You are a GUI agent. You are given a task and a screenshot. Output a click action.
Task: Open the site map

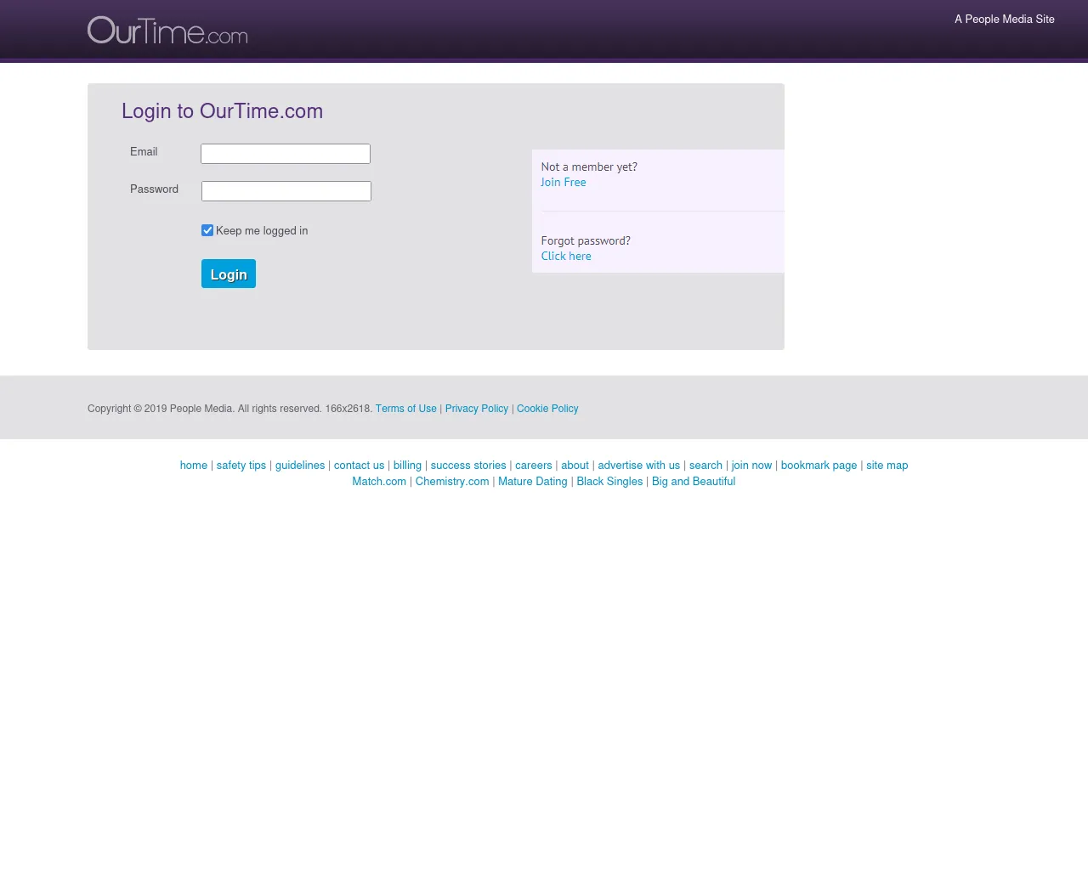[887, 466]
